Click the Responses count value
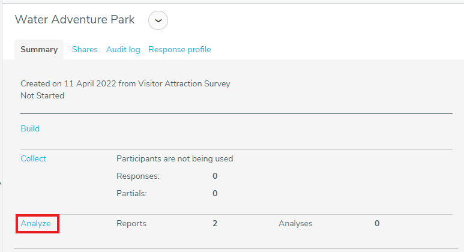This screenshot has width=464, height=252. point(215,176)
